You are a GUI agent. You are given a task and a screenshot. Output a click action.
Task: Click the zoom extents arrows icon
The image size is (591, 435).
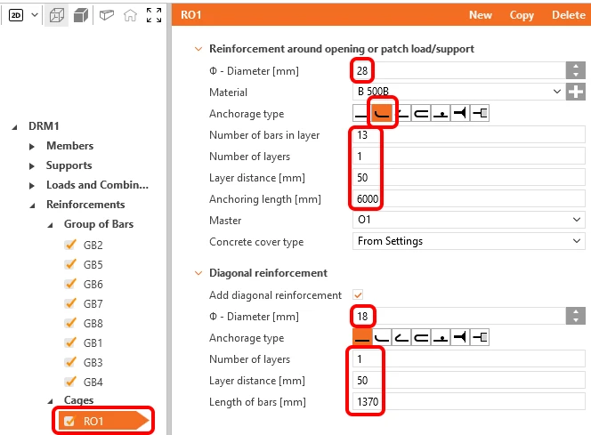(x=154, y=15)
